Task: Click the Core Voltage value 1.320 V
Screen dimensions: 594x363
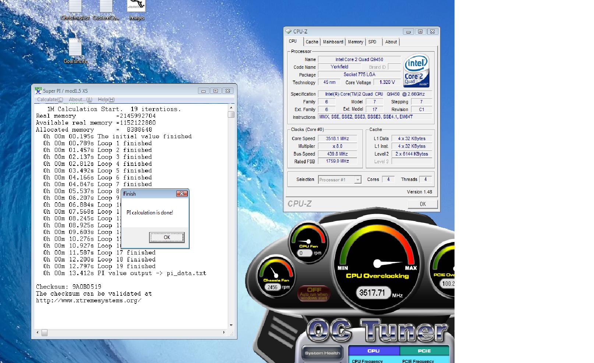Action: pos(387,82)
